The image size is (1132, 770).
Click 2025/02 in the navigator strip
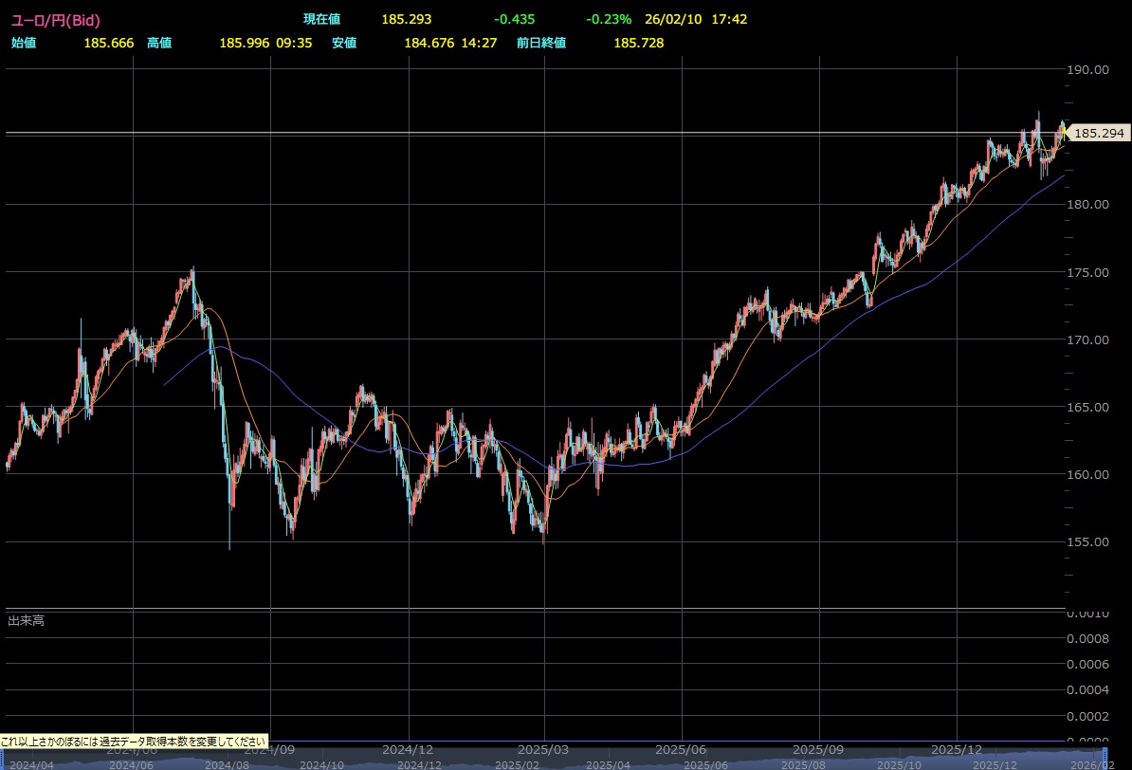point(517,764)
